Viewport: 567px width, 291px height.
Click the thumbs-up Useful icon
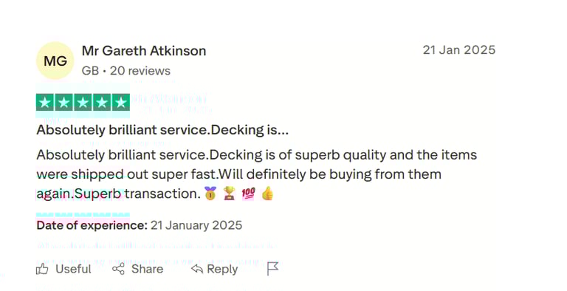(42, 269)
